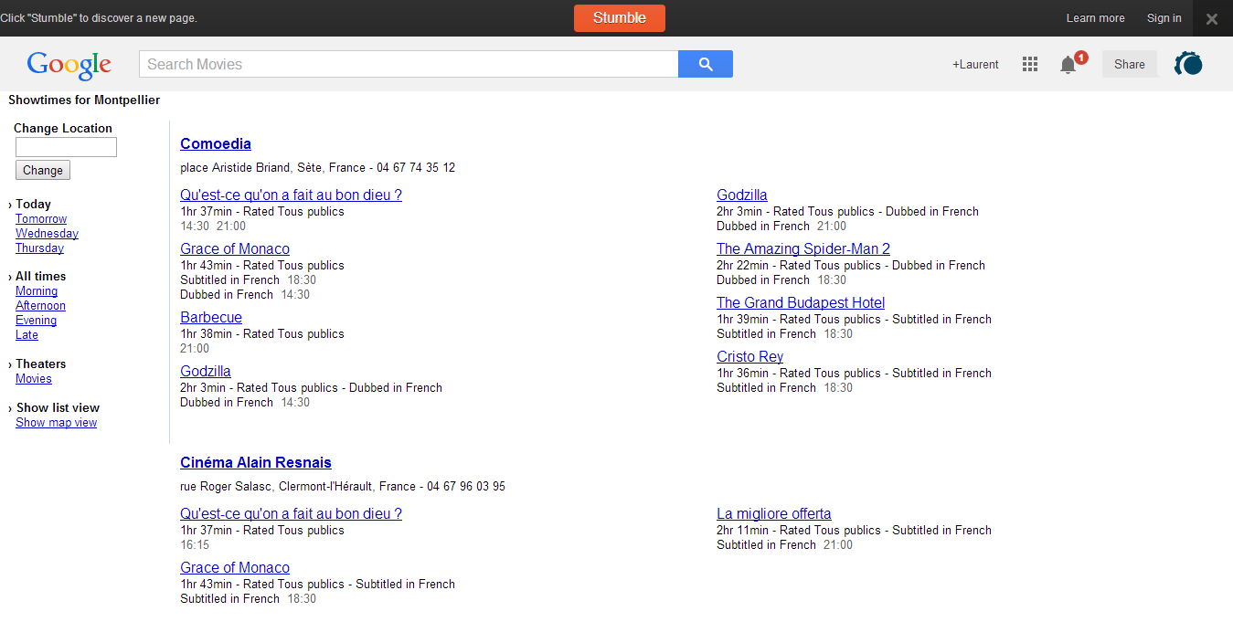Open Godzilla listed with the 14:30 showtime
The image size is (1233, 622).
tap(206, 371)
